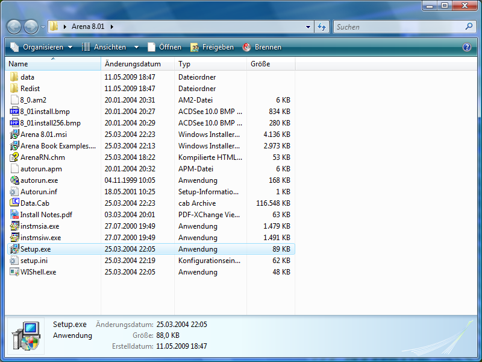Click the 88,0 KB size in details pane
The image size is (482, 362).
(x=168, y=335)
